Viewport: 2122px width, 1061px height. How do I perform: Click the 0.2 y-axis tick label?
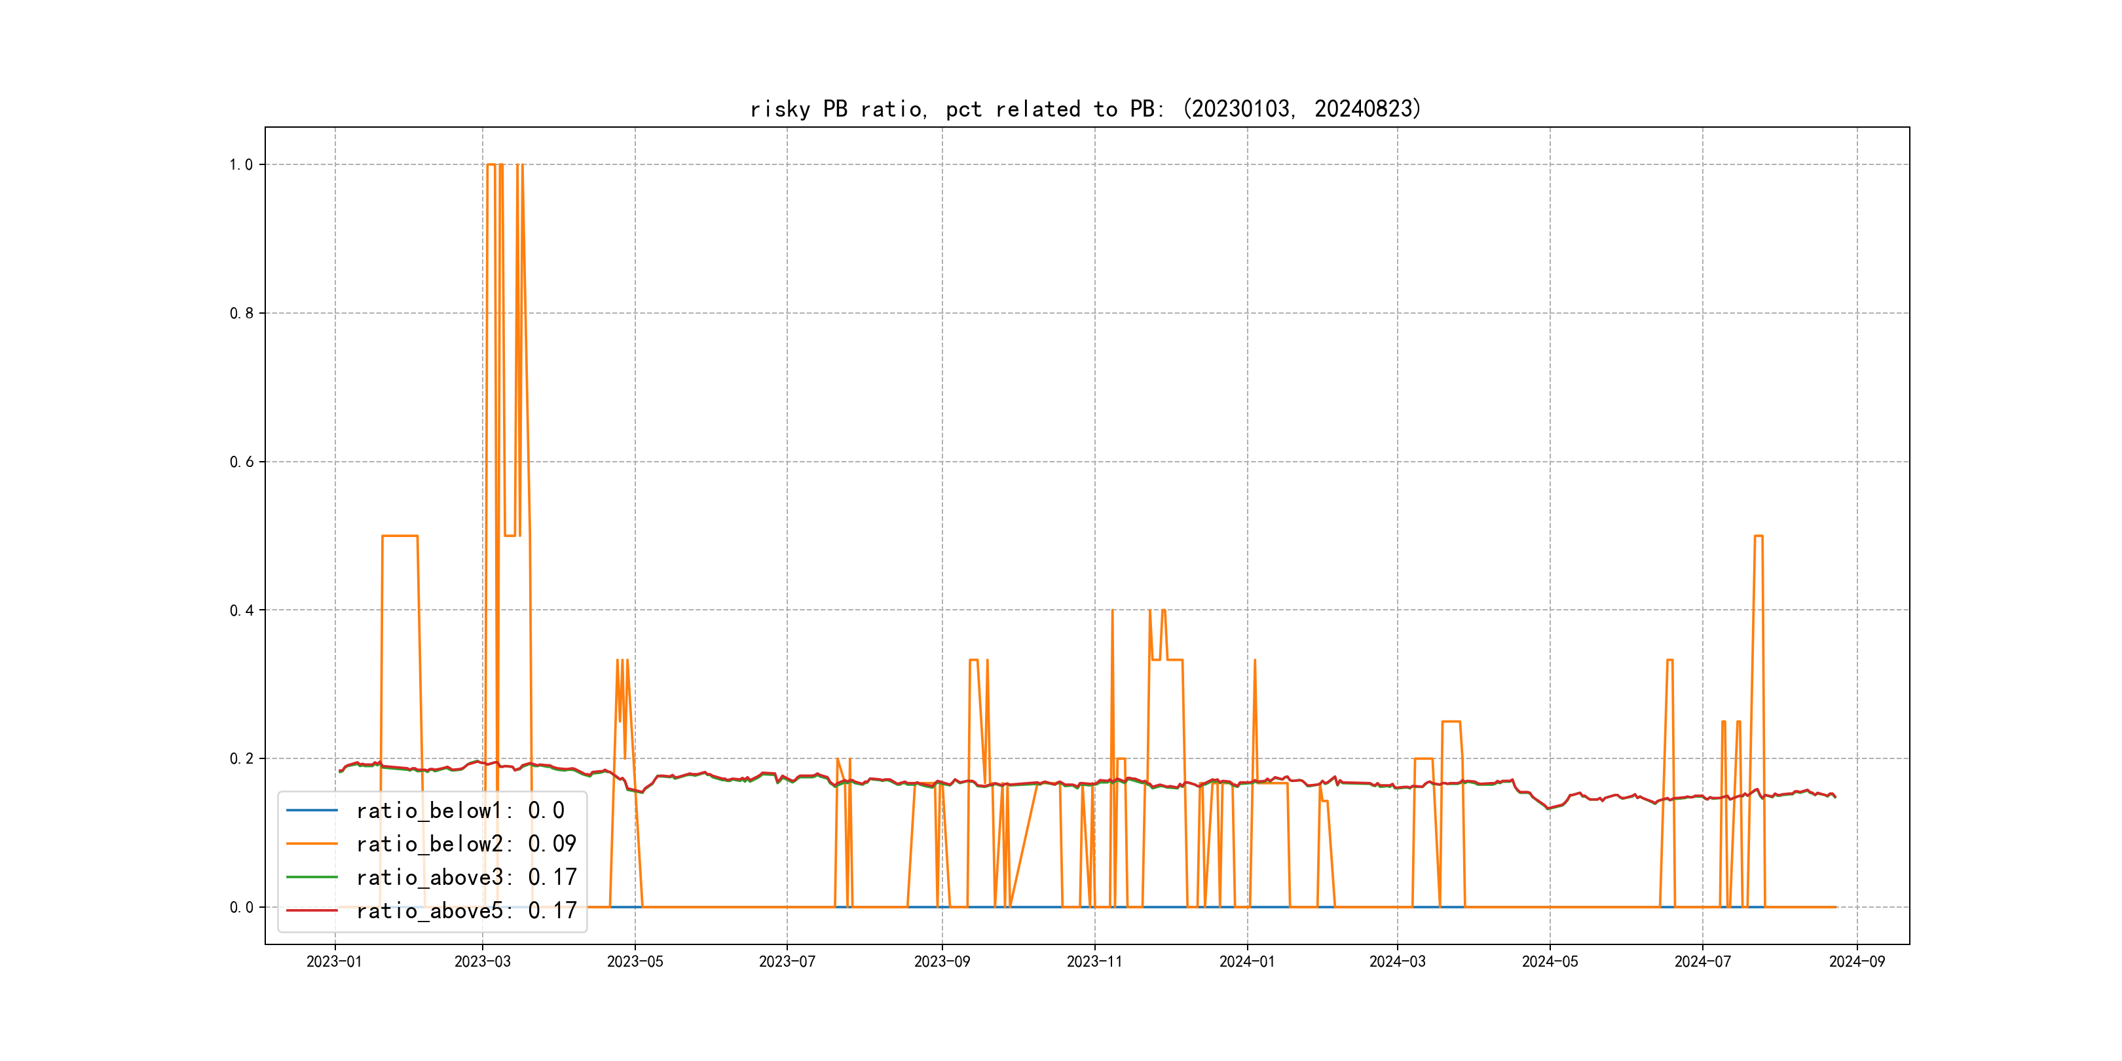point(240,758)
